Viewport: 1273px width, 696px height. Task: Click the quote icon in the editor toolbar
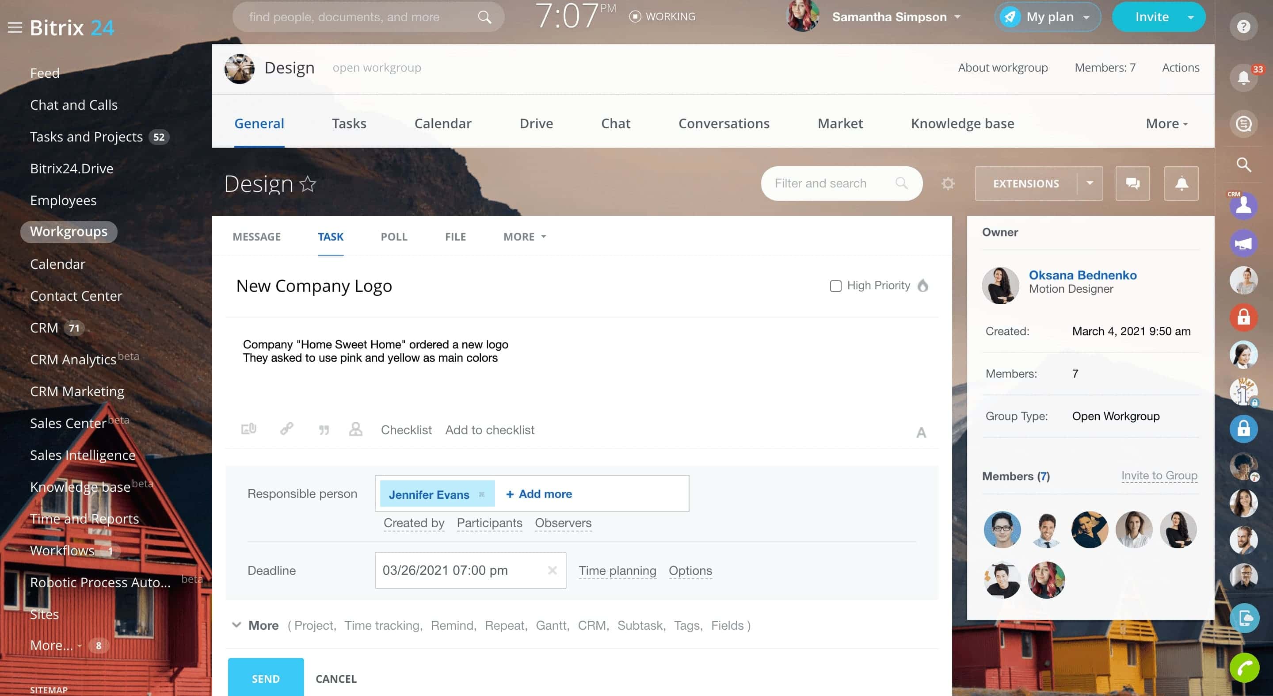[324, 429]
